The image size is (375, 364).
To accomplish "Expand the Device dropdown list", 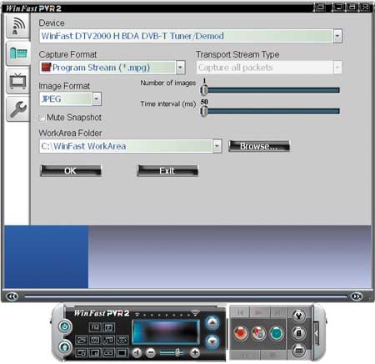I will coord(337,36).
